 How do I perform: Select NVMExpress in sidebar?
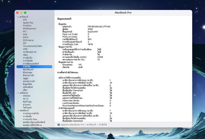pyautogui.click(x=29, y=29)
